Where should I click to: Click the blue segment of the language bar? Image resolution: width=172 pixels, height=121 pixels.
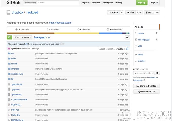[111, 33]
